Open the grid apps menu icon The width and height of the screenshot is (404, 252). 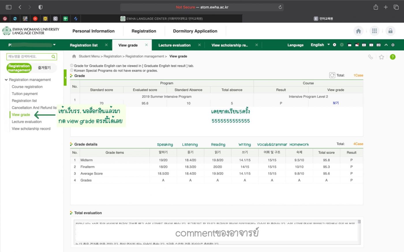coord(374,31)
